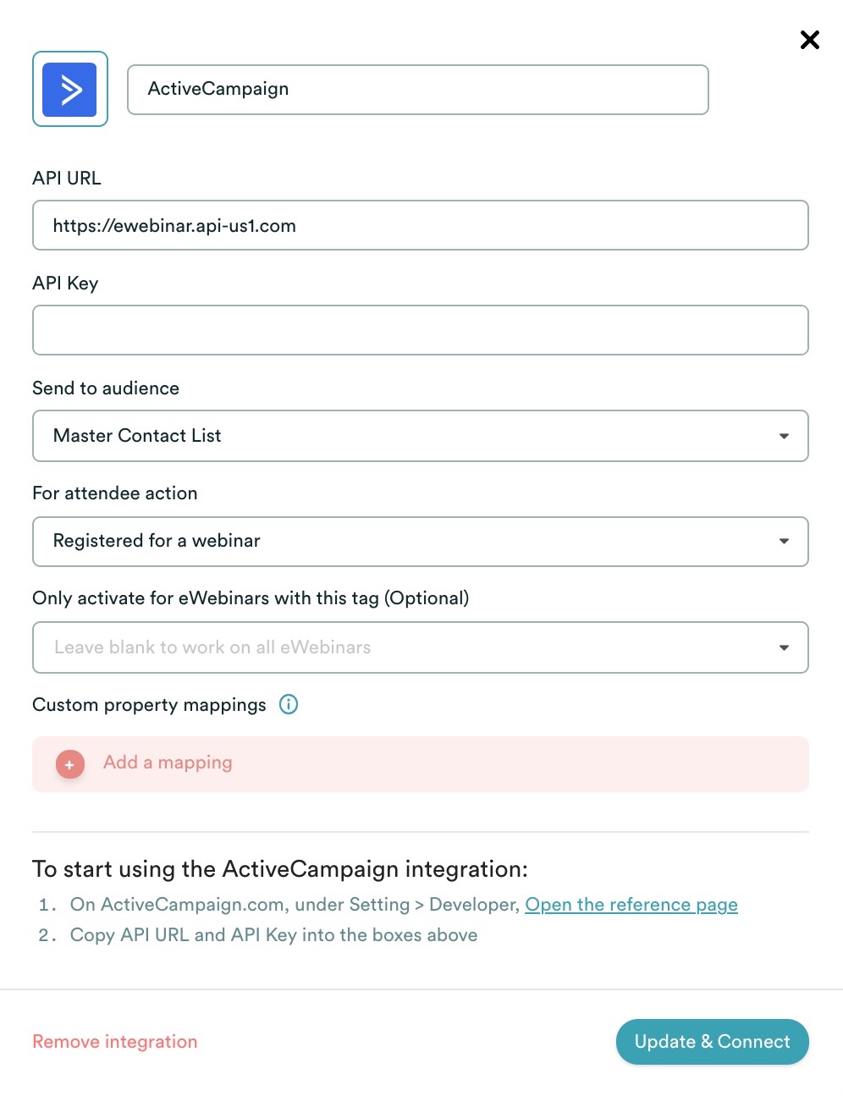Click the ActiveCampaign logo icon
The image size is (843, 1096).
[x=70, y=89]
